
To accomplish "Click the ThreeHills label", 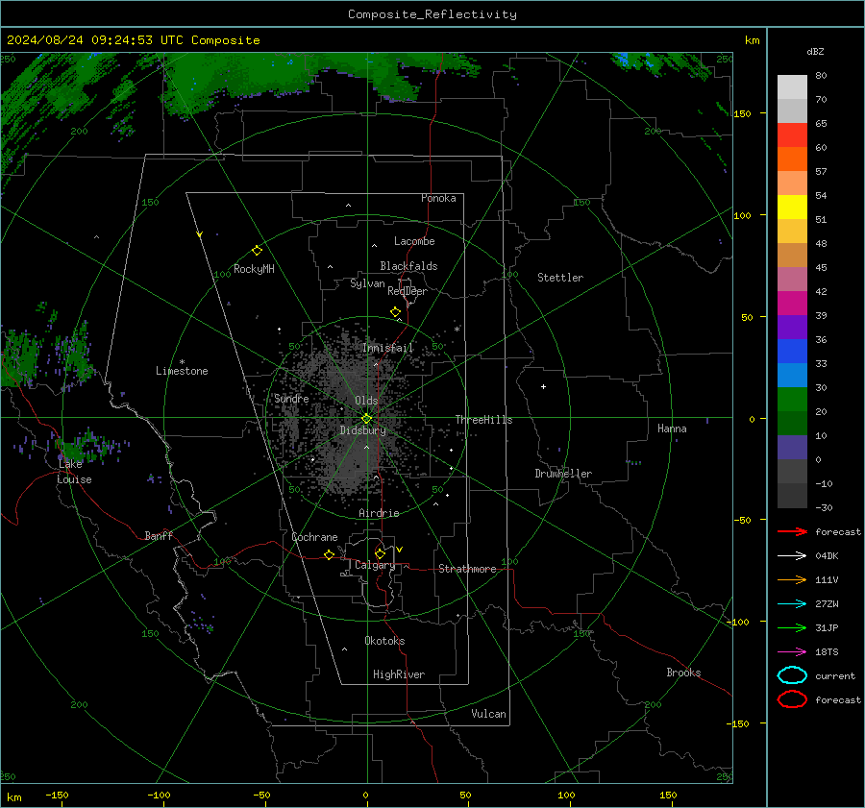I will click(x=483, y=420).
